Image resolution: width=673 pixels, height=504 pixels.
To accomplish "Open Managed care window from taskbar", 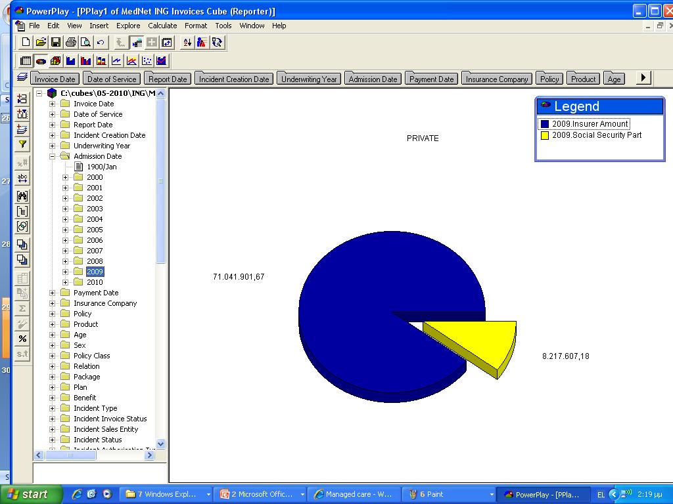I will [354, 494].
